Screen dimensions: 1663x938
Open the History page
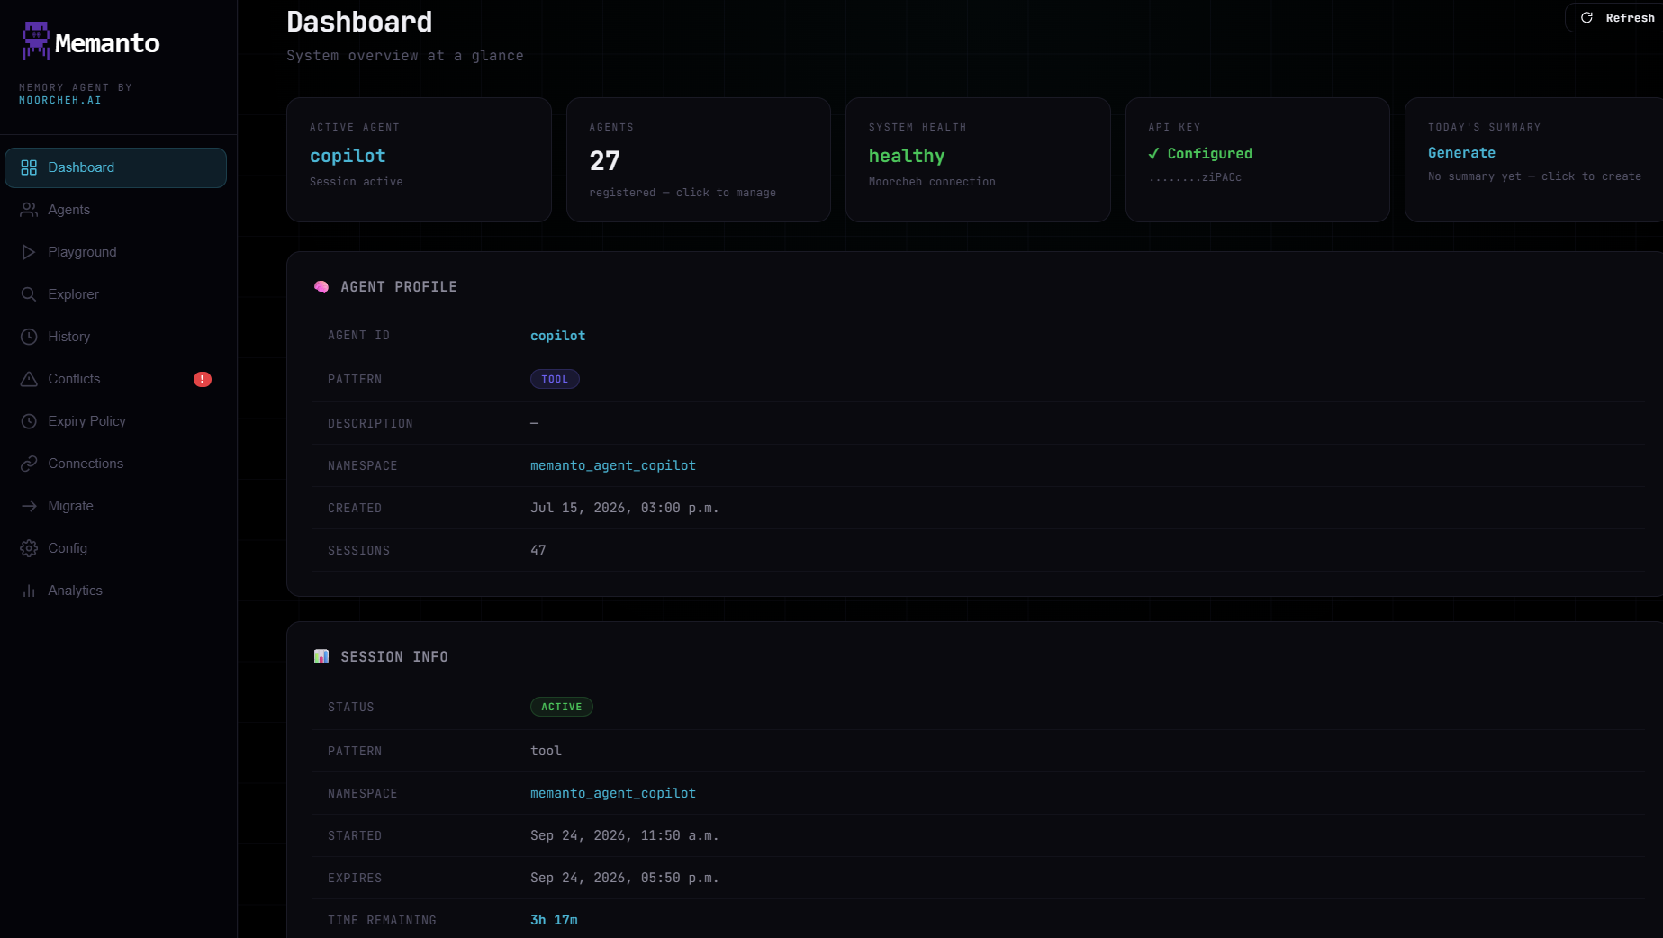[115, 337]
